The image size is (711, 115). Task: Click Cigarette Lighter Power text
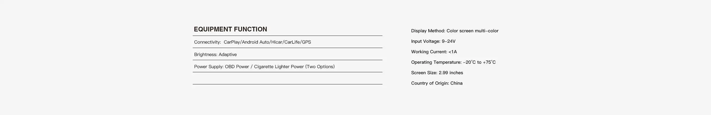coord(279,67)
